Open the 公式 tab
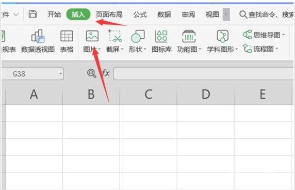The height and width of the screenshot is (190, 295). point(140,14)
